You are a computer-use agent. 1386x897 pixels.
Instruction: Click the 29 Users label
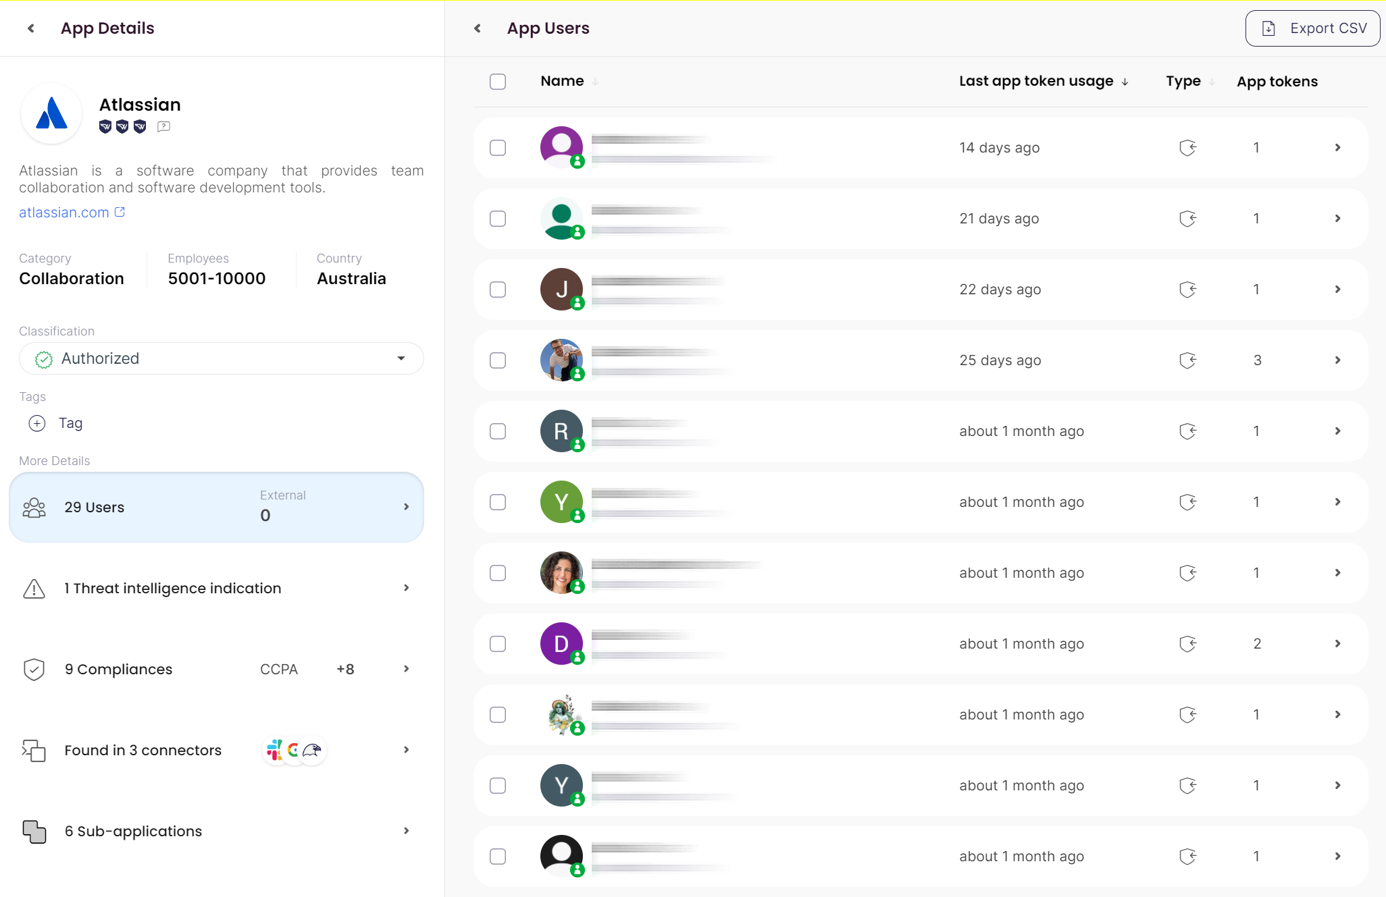(x=95, y=508)
